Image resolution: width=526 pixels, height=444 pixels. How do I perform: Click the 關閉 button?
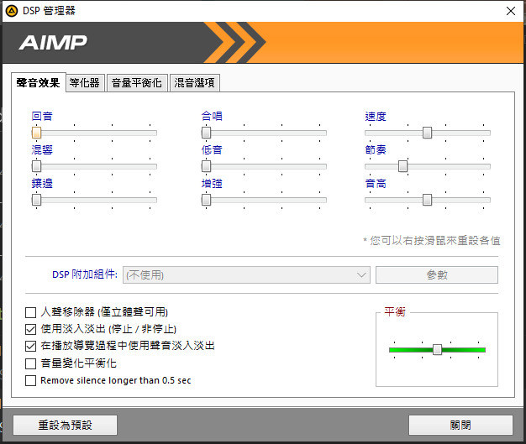[460, 426]
